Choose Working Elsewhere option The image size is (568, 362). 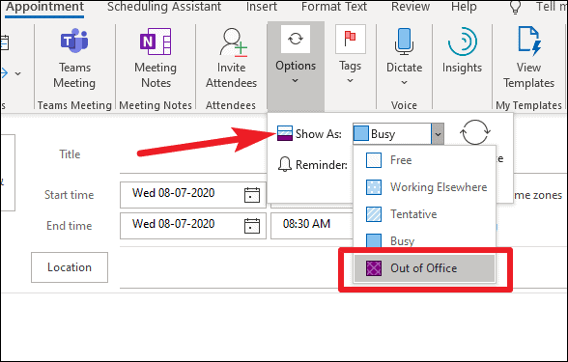(426, 187)
